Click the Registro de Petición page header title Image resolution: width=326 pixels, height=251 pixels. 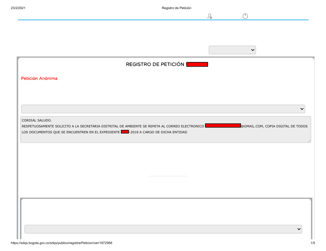click(x=176, y=8)
